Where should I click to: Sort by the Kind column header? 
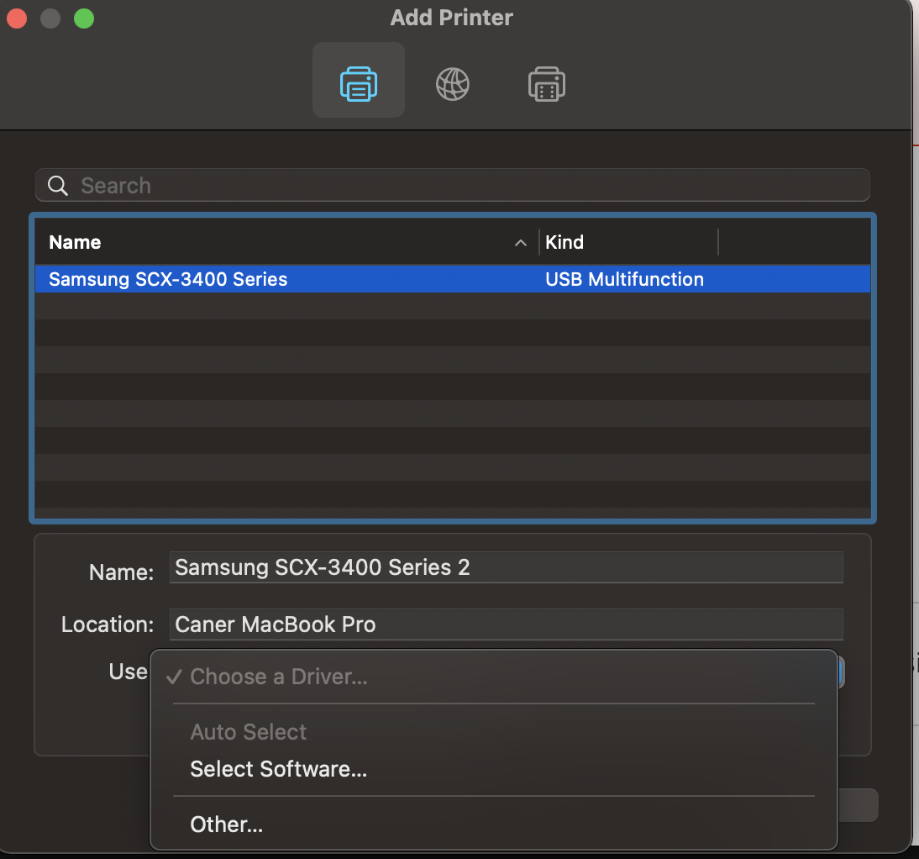pos(565,242)
